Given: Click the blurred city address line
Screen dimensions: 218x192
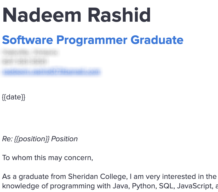Looking at the screenshot, I should pos(30,52).
